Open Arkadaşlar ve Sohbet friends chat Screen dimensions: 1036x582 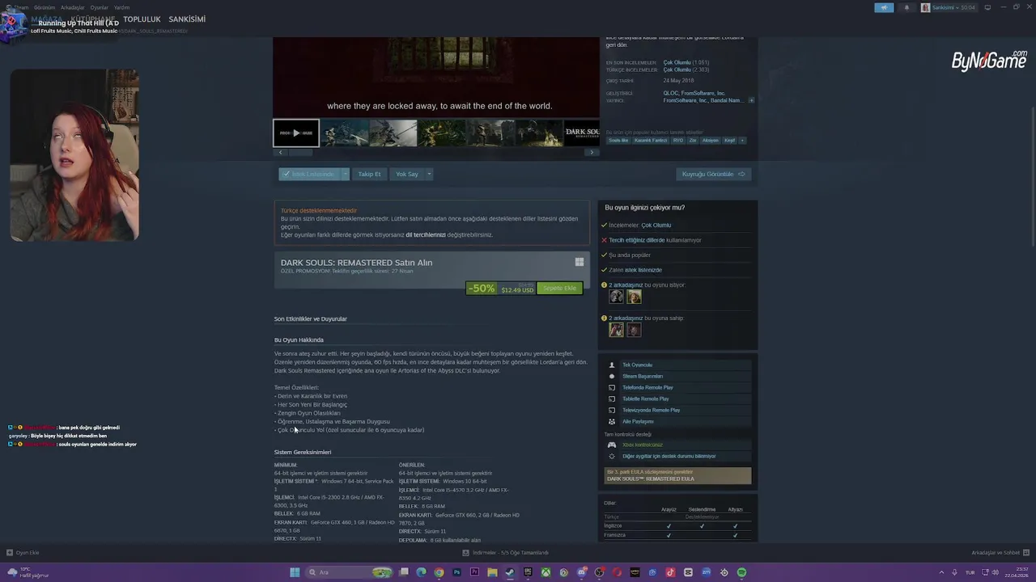pyautogui.click(x=1000, y=553)
